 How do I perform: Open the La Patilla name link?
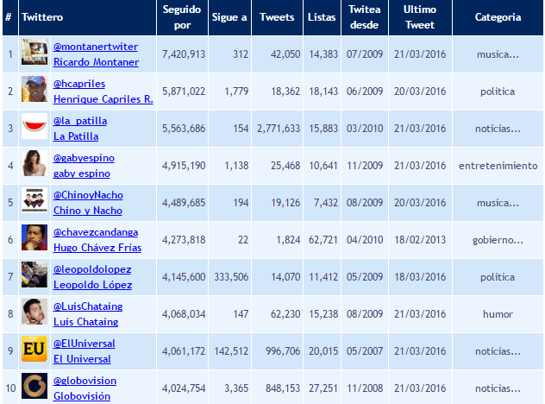point(76,136)
